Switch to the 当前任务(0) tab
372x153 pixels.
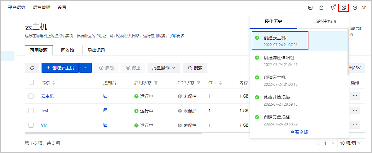pyautogui.click(x=325, y=21)
